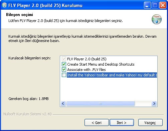This screenshot has height=131, width=168.
Task: Select the FLV Player 2.0 (build 25) list entry
Action: click(87, 59)
